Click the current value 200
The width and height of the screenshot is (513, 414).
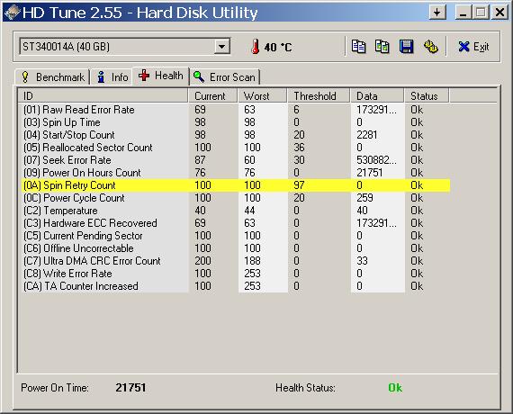(x=202, y=261)
